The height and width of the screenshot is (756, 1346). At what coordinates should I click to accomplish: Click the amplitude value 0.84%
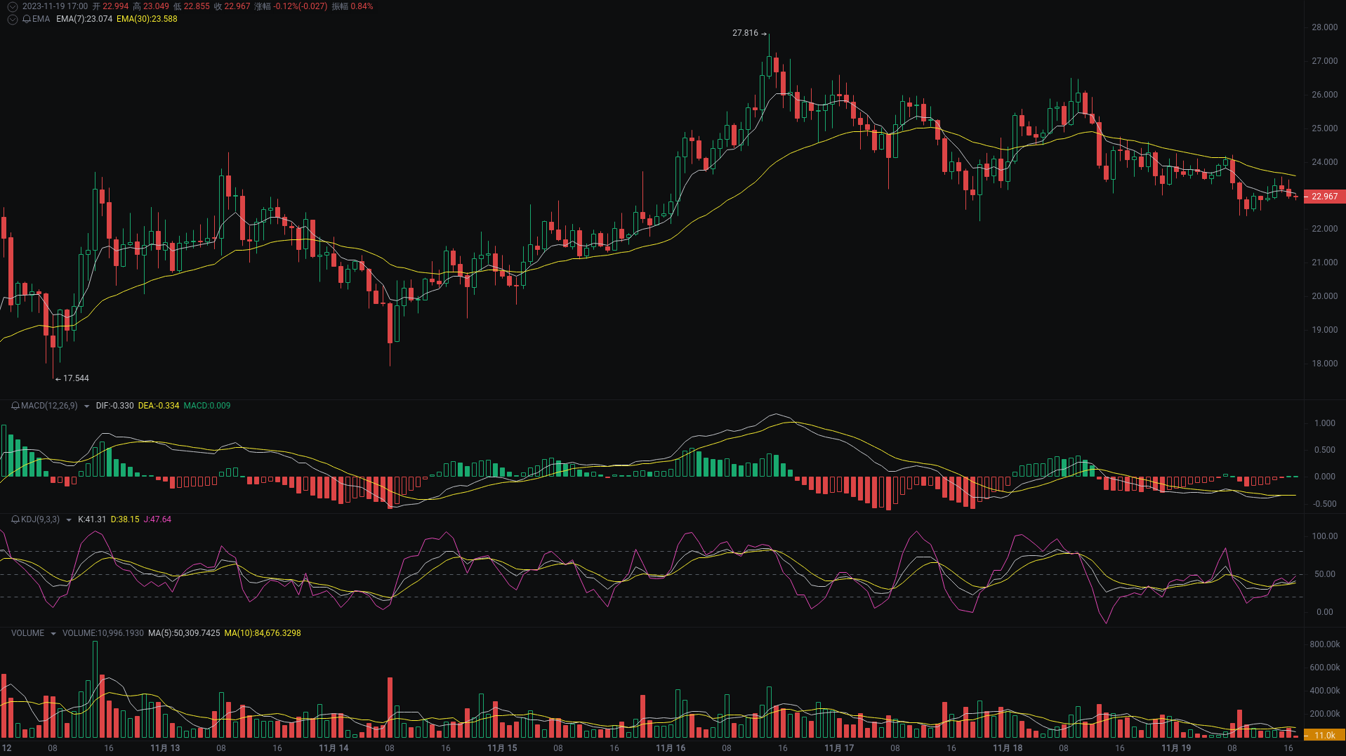click(x=362, y=6)
